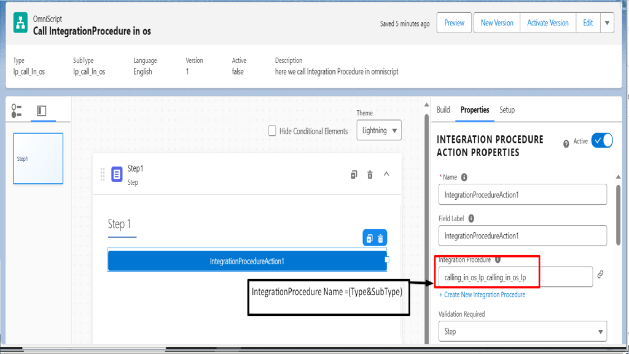Show info icon beside Integration Procedure label
Viewport: 629px width, 354px height.
498,260
